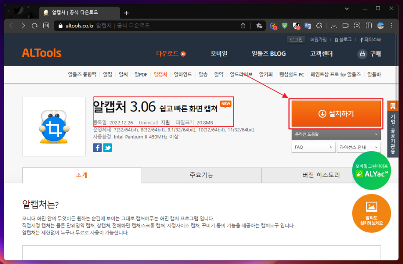
Task: Click the ALCapture product logo image
Action: 54,126
